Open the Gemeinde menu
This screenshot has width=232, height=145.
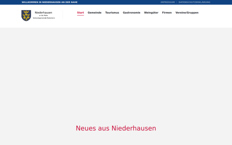(95, 13)
